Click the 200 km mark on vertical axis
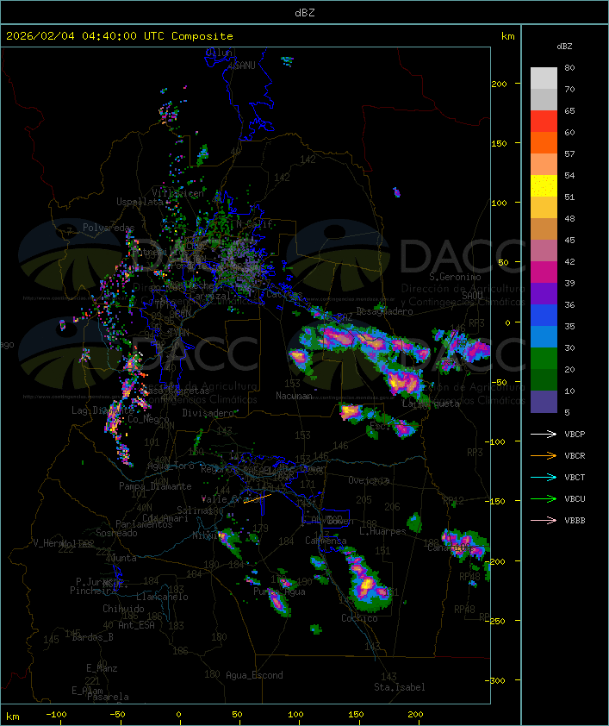 [499, 84]
